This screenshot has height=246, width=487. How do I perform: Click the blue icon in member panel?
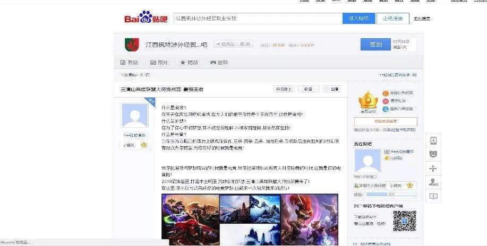point(386,109)
